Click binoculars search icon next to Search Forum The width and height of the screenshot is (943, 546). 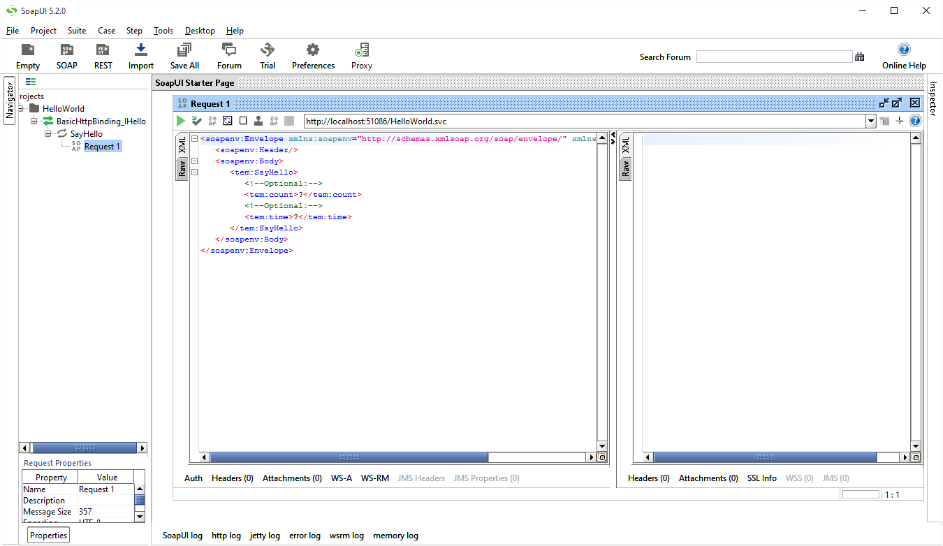[x=860, y=57]
